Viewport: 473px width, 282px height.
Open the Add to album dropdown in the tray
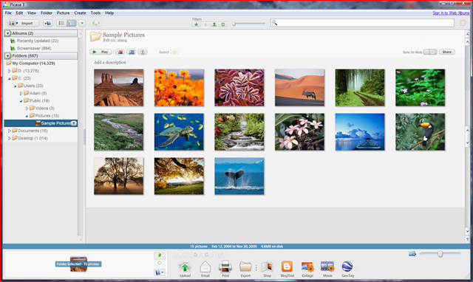click(x=160, y=272)
